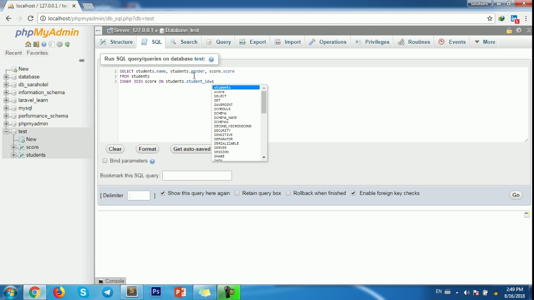Open Telegram from the taskbar
Screen dimensions: 534x300
coord(108,292)
